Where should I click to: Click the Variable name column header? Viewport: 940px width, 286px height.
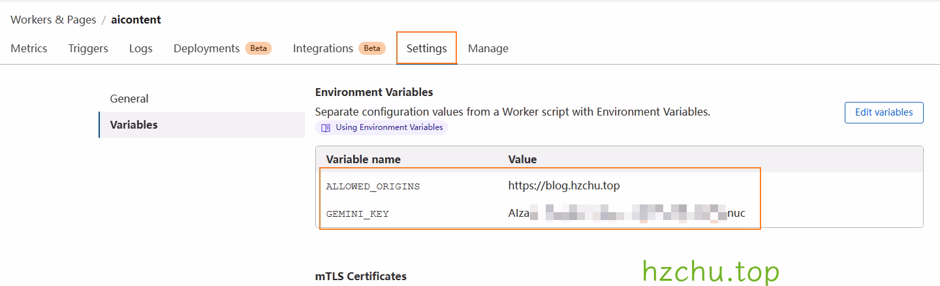364,159
